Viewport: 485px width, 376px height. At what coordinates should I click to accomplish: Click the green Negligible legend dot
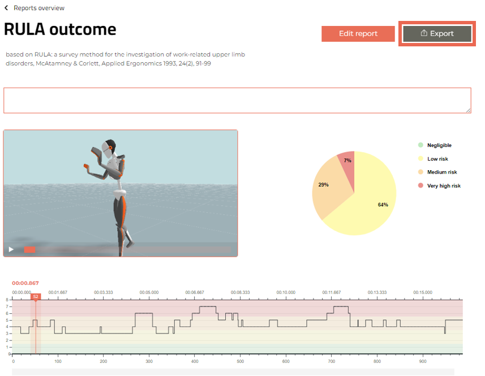419,145
